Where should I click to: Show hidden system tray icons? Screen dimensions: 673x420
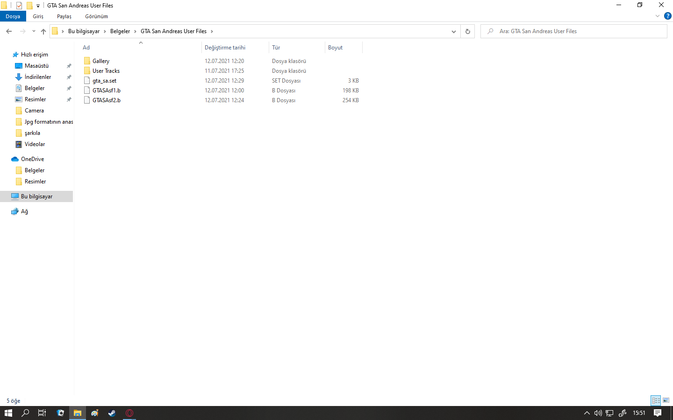pyautogui.click(x=587, y=413)
